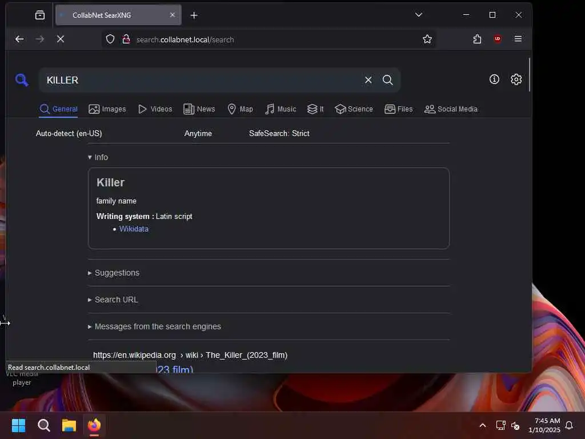Click the 'family name' description text

(117, 201)
